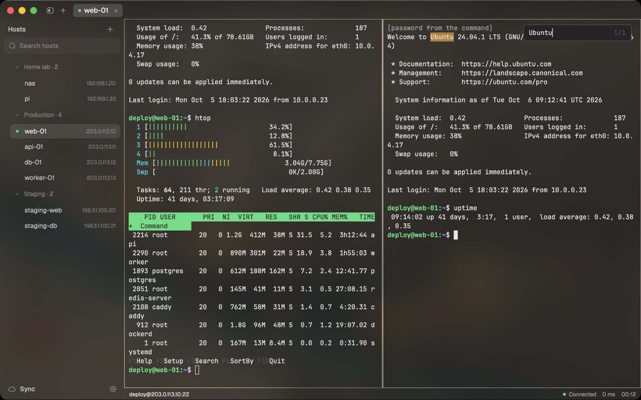
Task: Close the web-01 tab
Action: [x=116, y=11]
